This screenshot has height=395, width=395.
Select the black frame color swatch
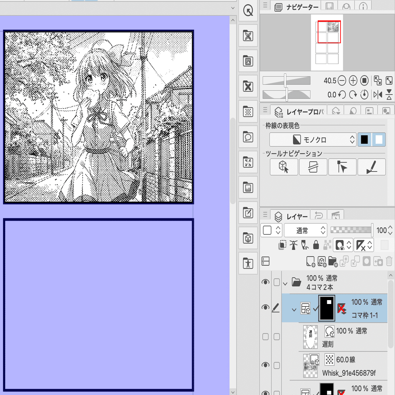364,139
